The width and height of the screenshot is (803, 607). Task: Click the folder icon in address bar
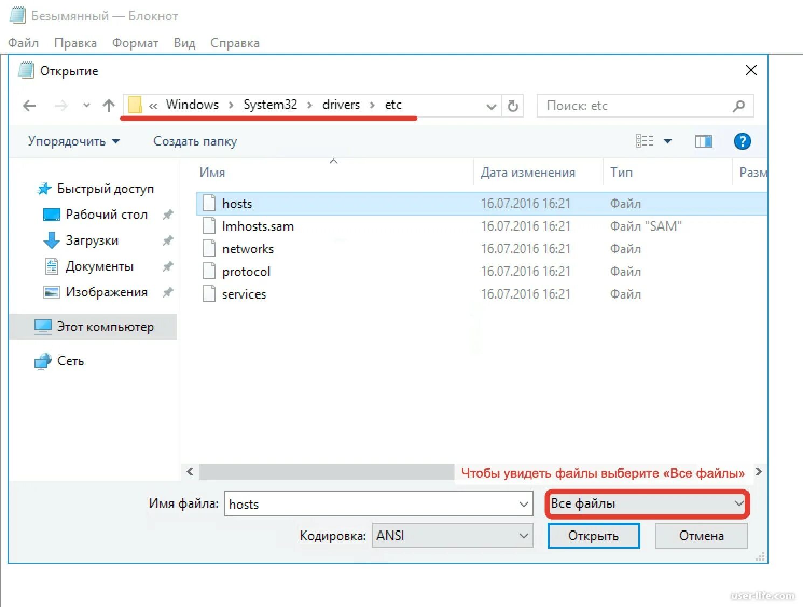point(135,105)
